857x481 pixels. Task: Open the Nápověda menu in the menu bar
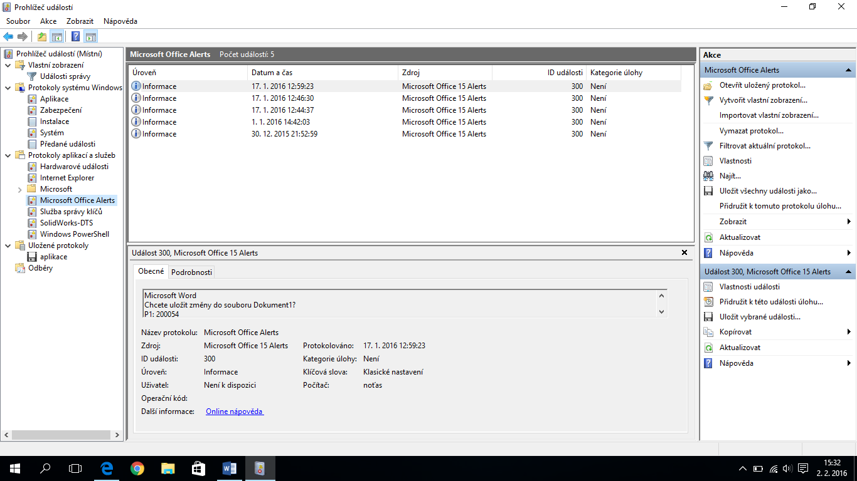120,21
